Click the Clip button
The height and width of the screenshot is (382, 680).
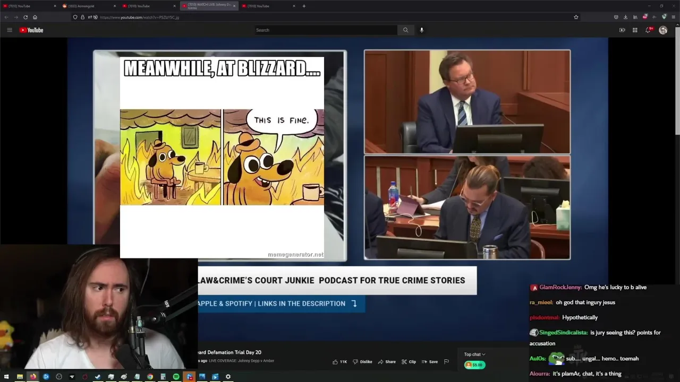coord(409,362)
